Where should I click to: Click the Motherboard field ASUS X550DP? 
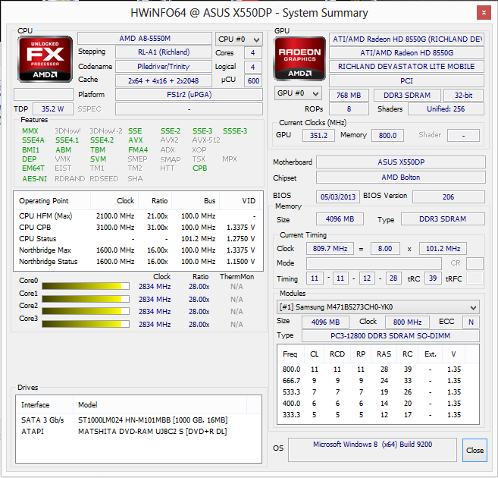pos(401,162)
